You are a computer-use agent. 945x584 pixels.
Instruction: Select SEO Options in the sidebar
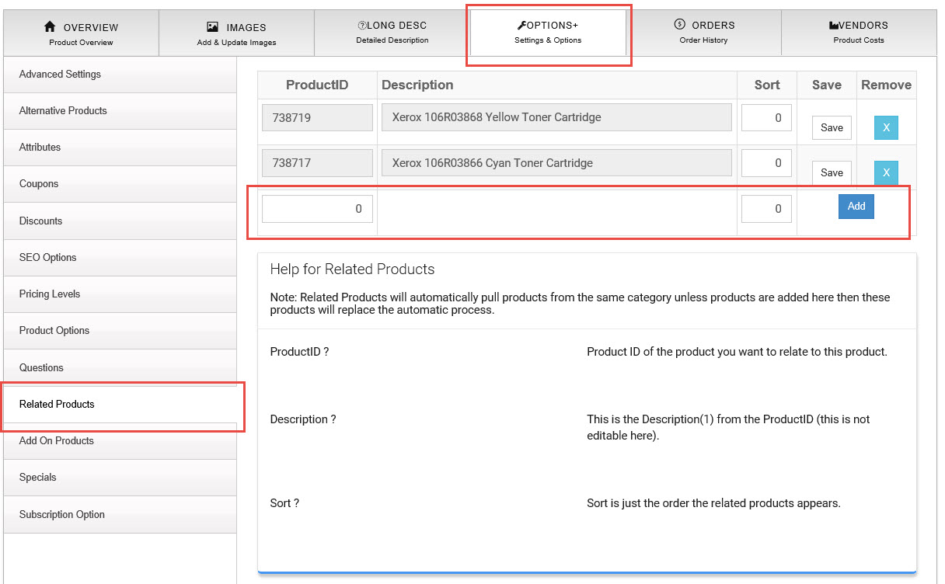[x=120, y=258]
